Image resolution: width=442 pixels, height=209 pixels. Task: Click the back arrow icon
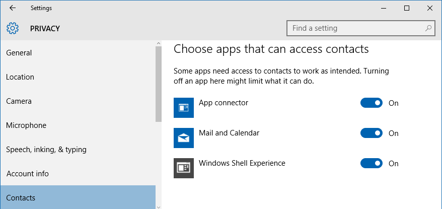tap(13, 8)
